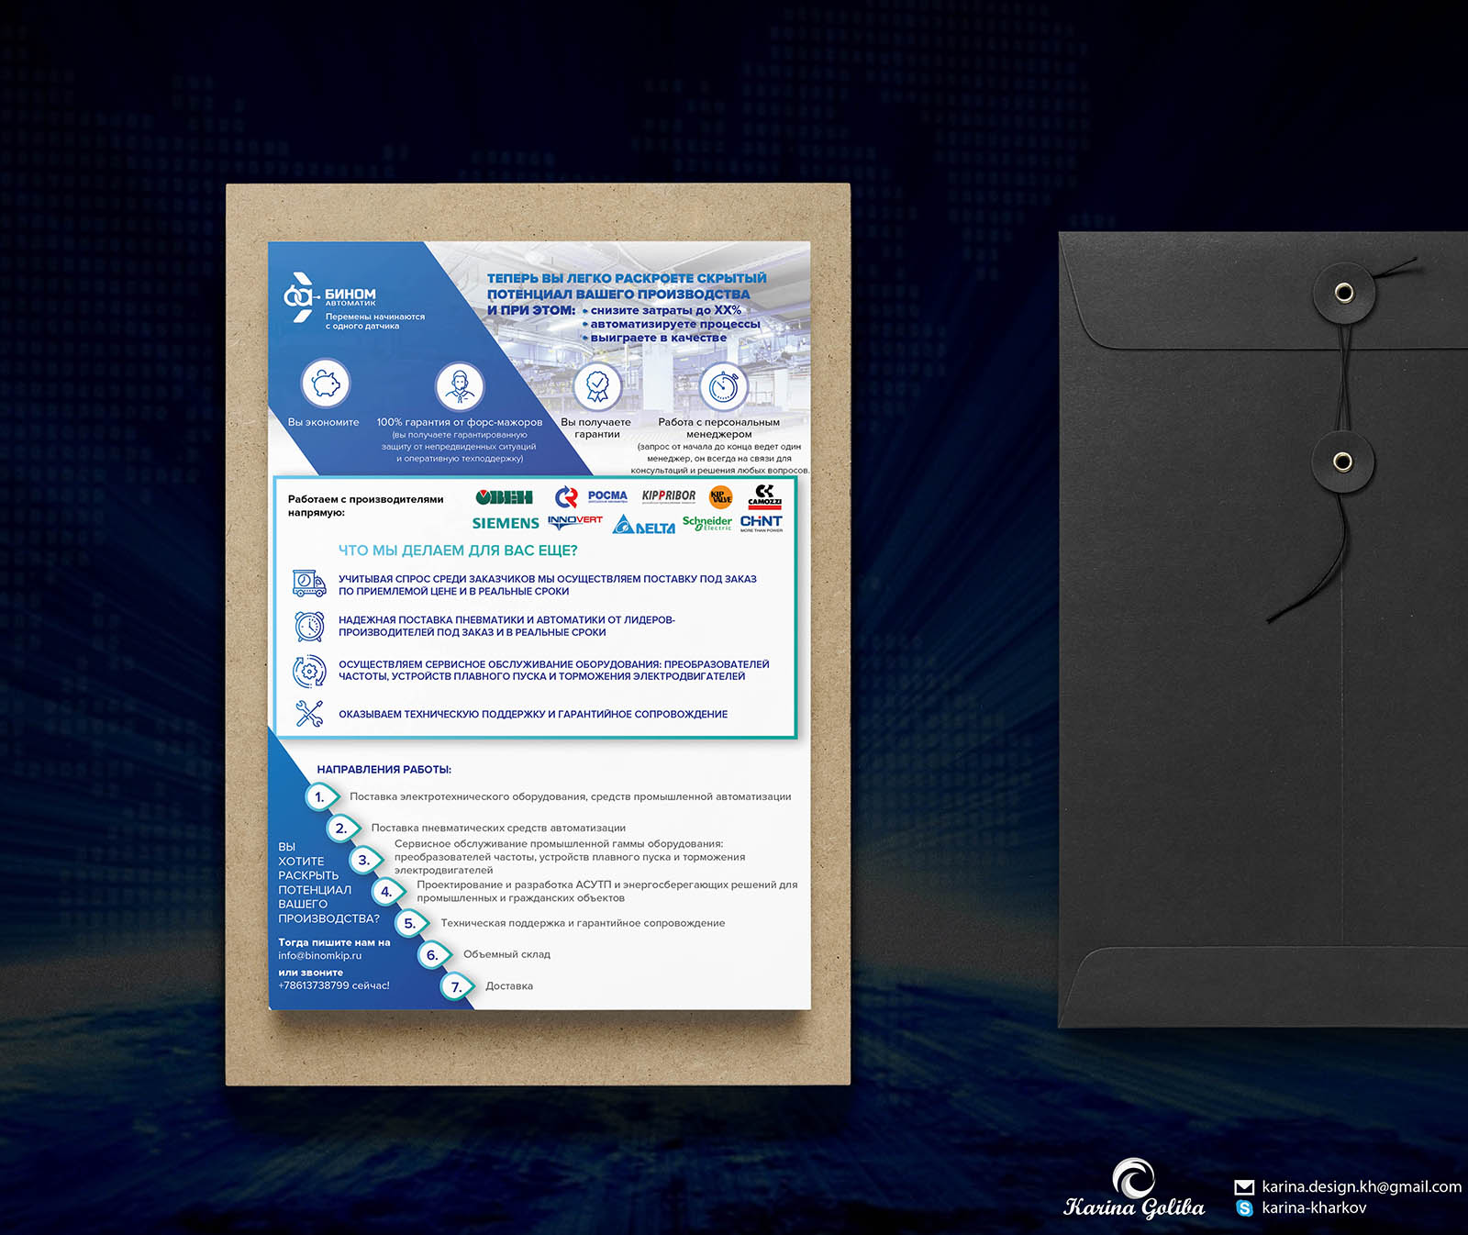Select the heading 'ЧТО МЫ ДЕЛАЕМ ДЛЯ ВАС ЕЩЕ?'
The width and height of the screenshot is (1468, 1235).
pyautogui.click(x=458, y=551)
